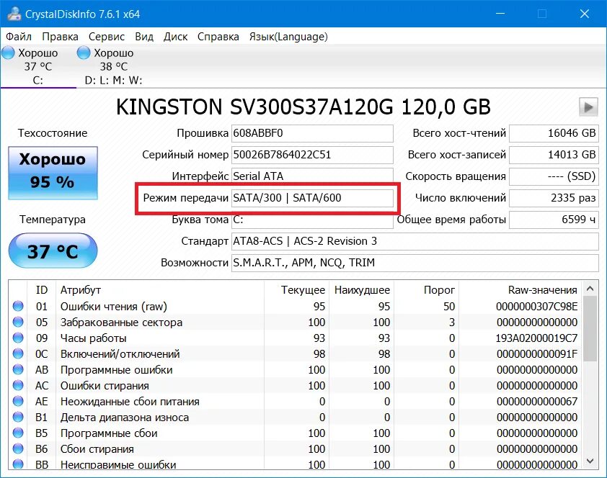Click the Атрибут column header
Image resolution: width=607 pixels, height=478 pixels.
point(160,290)
